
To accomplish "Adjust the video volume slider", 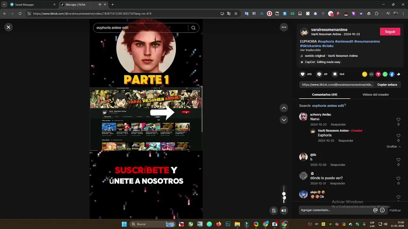I will pyautogui.click(x=284, y=194).
